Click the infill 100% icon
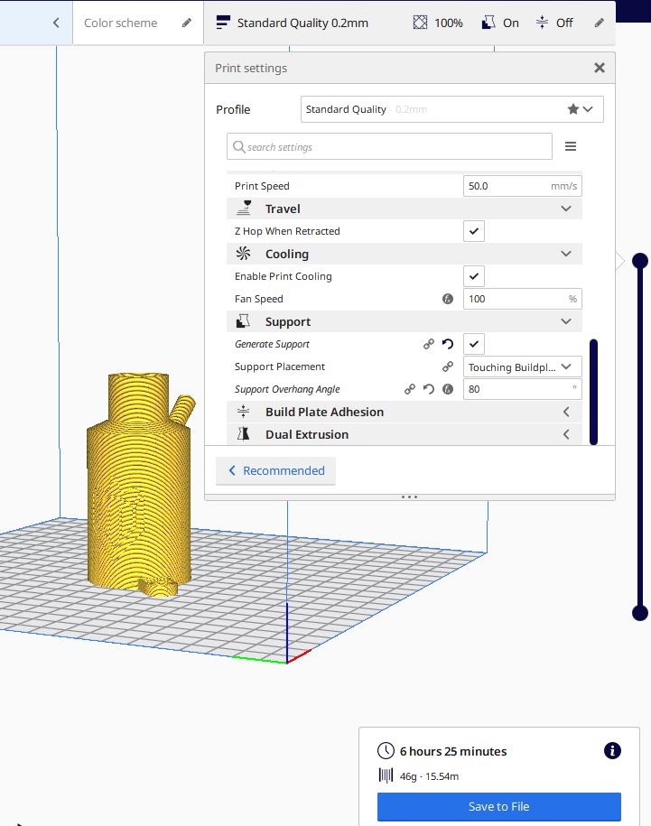This screenshot has width=651, height=826. pyautogui.click(x=420, y=23)
